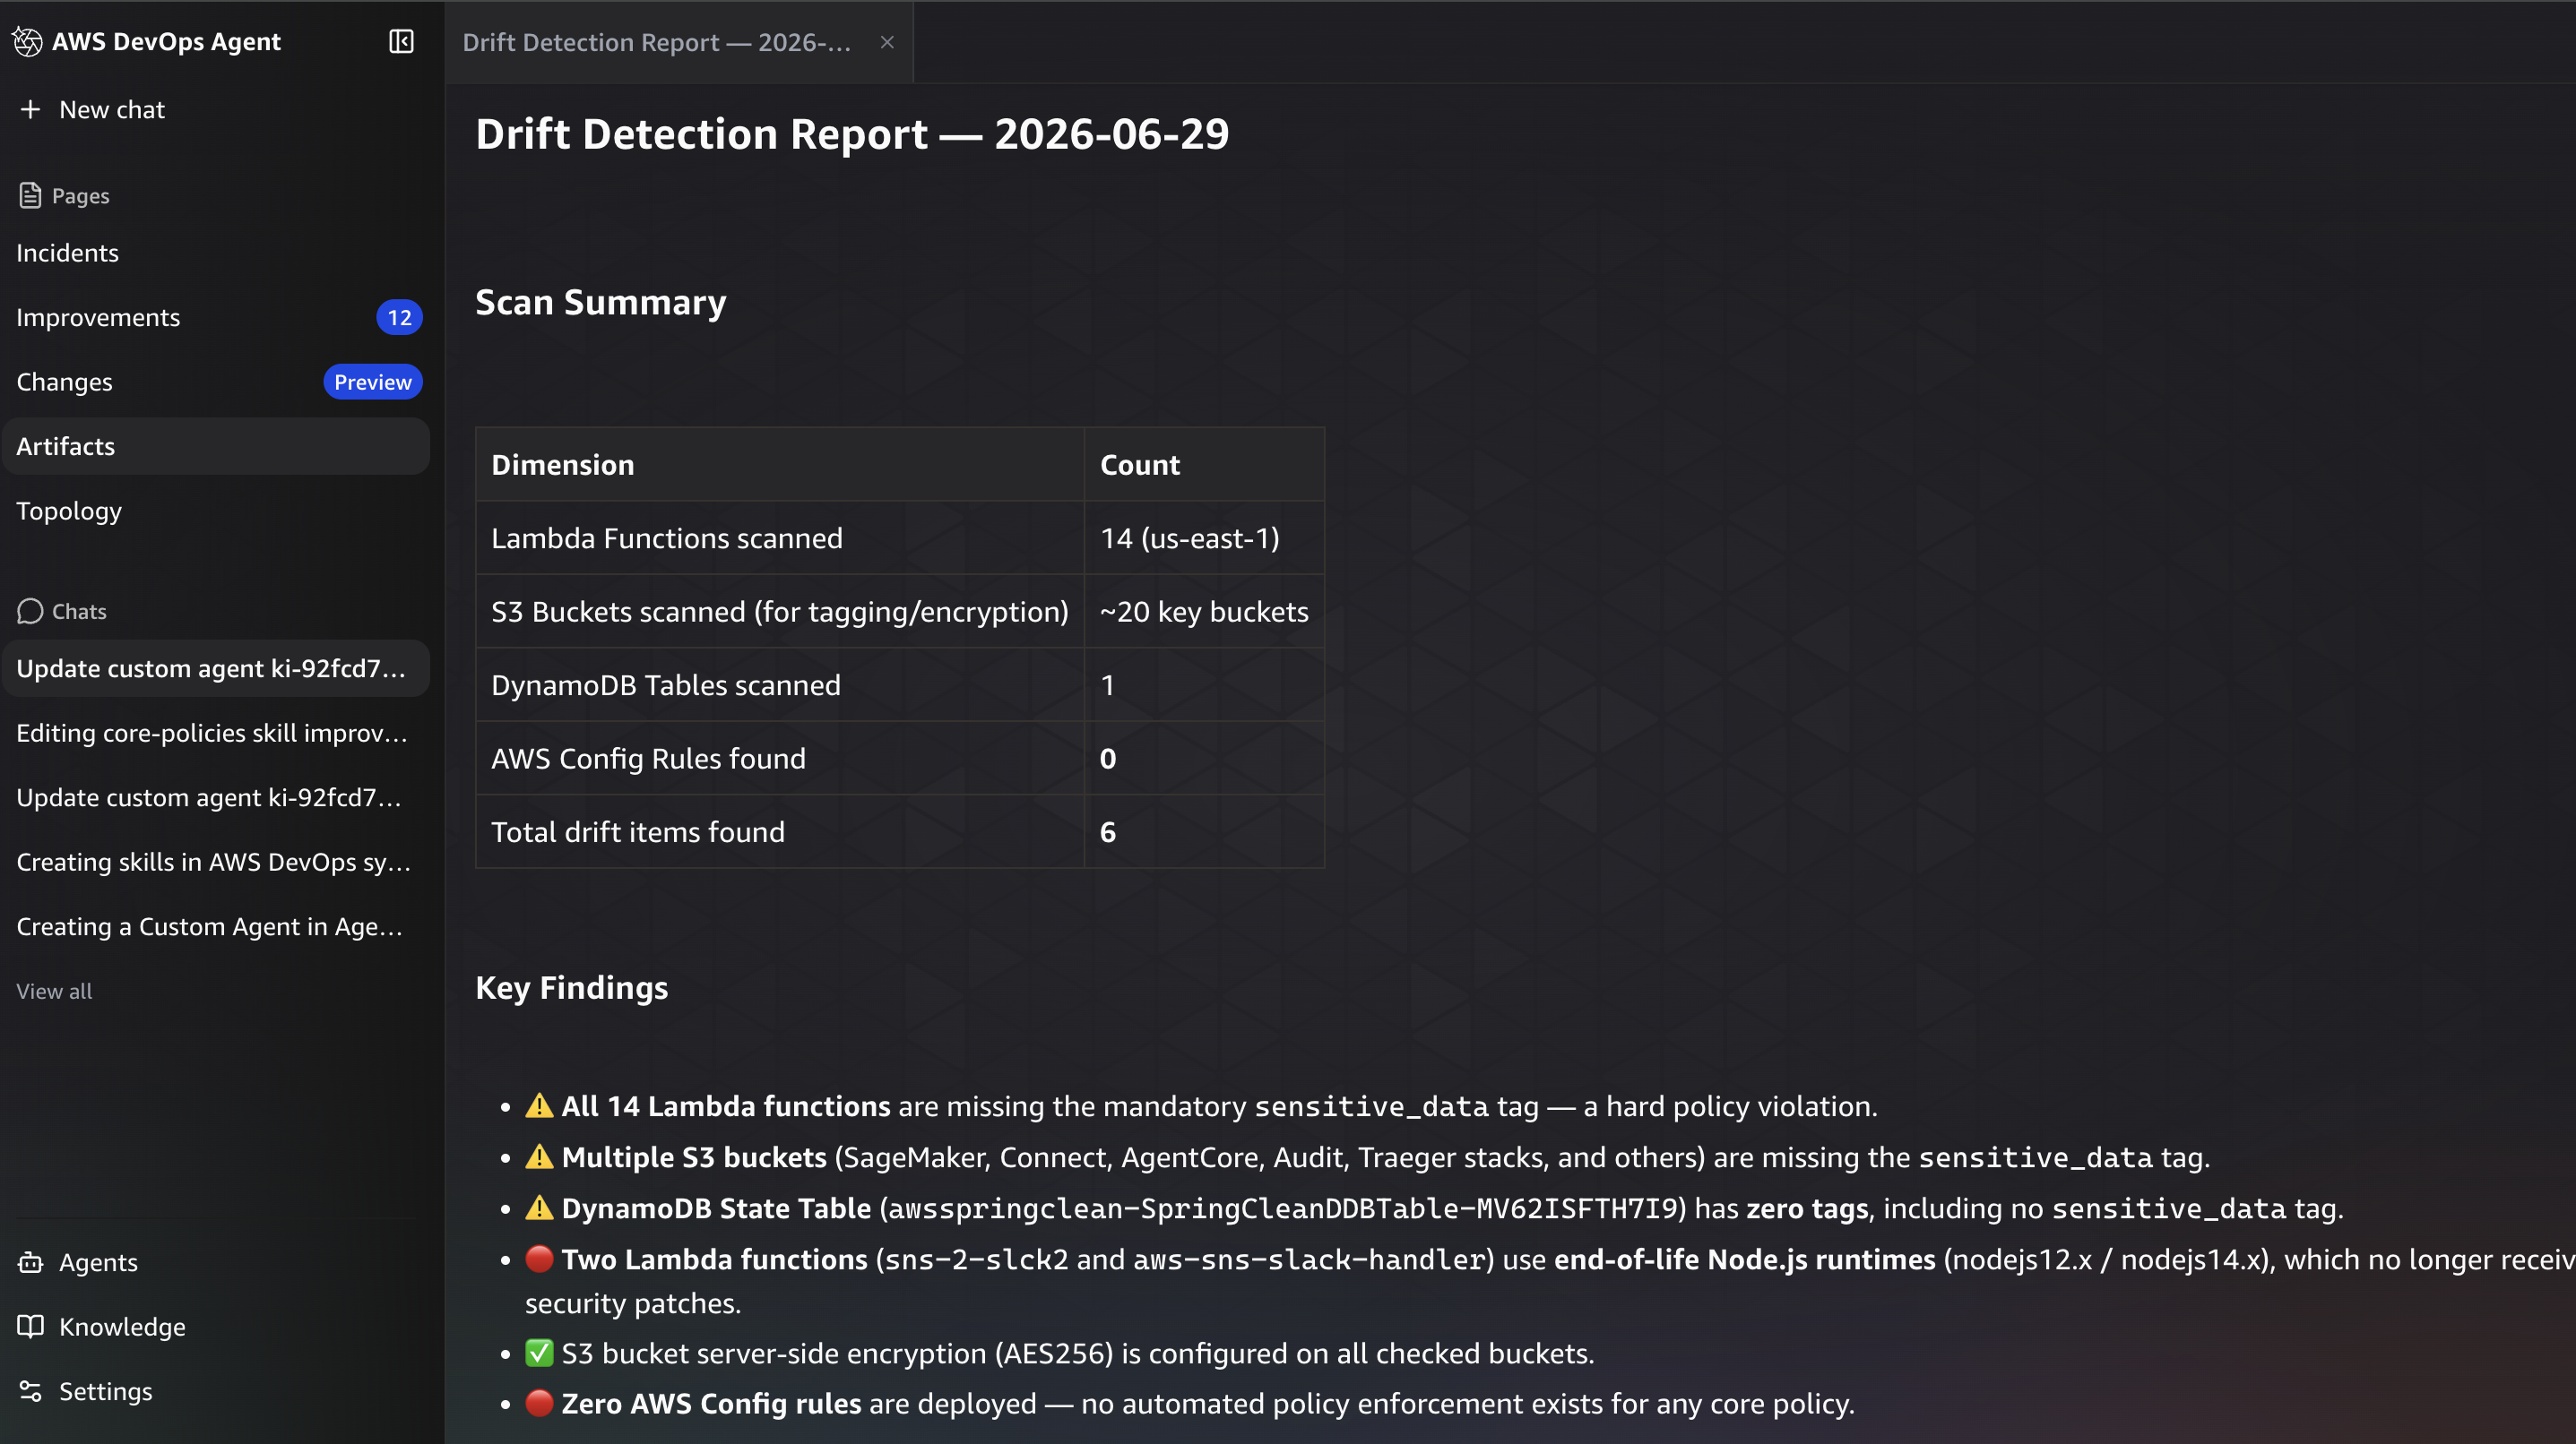
Task: Click the Multiple S3 buckets finding
Action: 1367,1157
